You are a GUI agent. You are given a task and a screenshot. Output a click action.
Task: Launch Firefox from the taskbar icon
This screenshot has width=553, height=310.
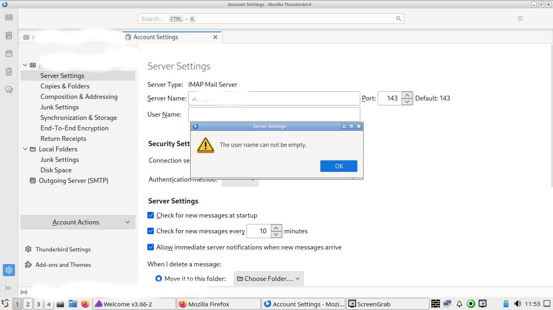tap(85, 304)
